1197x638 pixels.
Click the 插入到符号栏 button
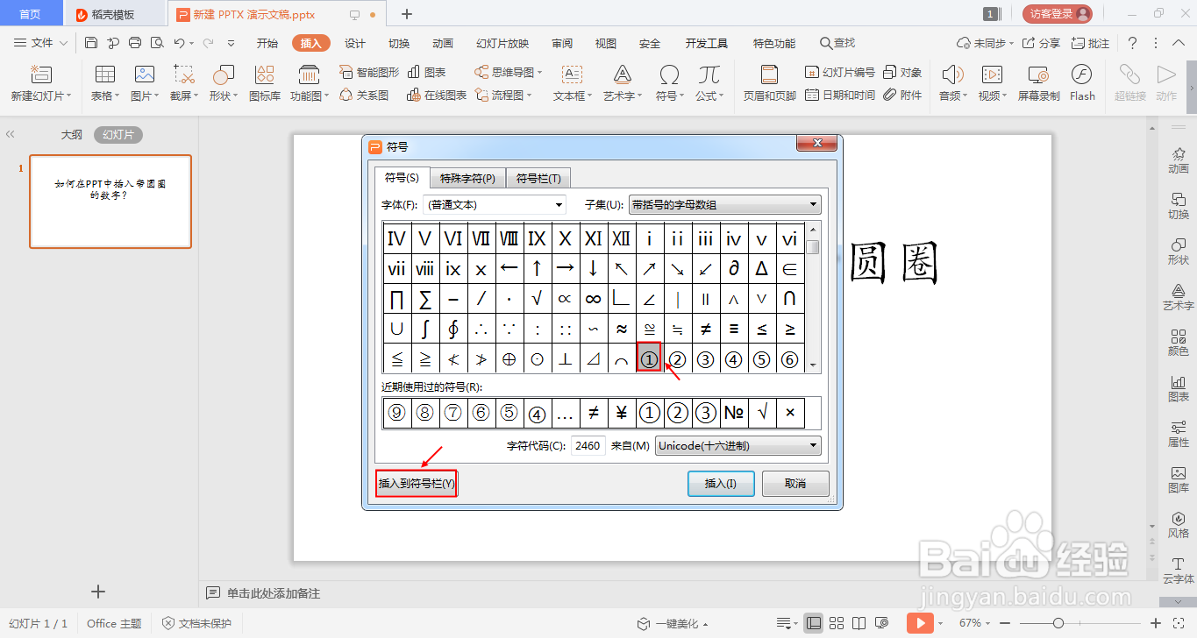click(x=416, y=483)
